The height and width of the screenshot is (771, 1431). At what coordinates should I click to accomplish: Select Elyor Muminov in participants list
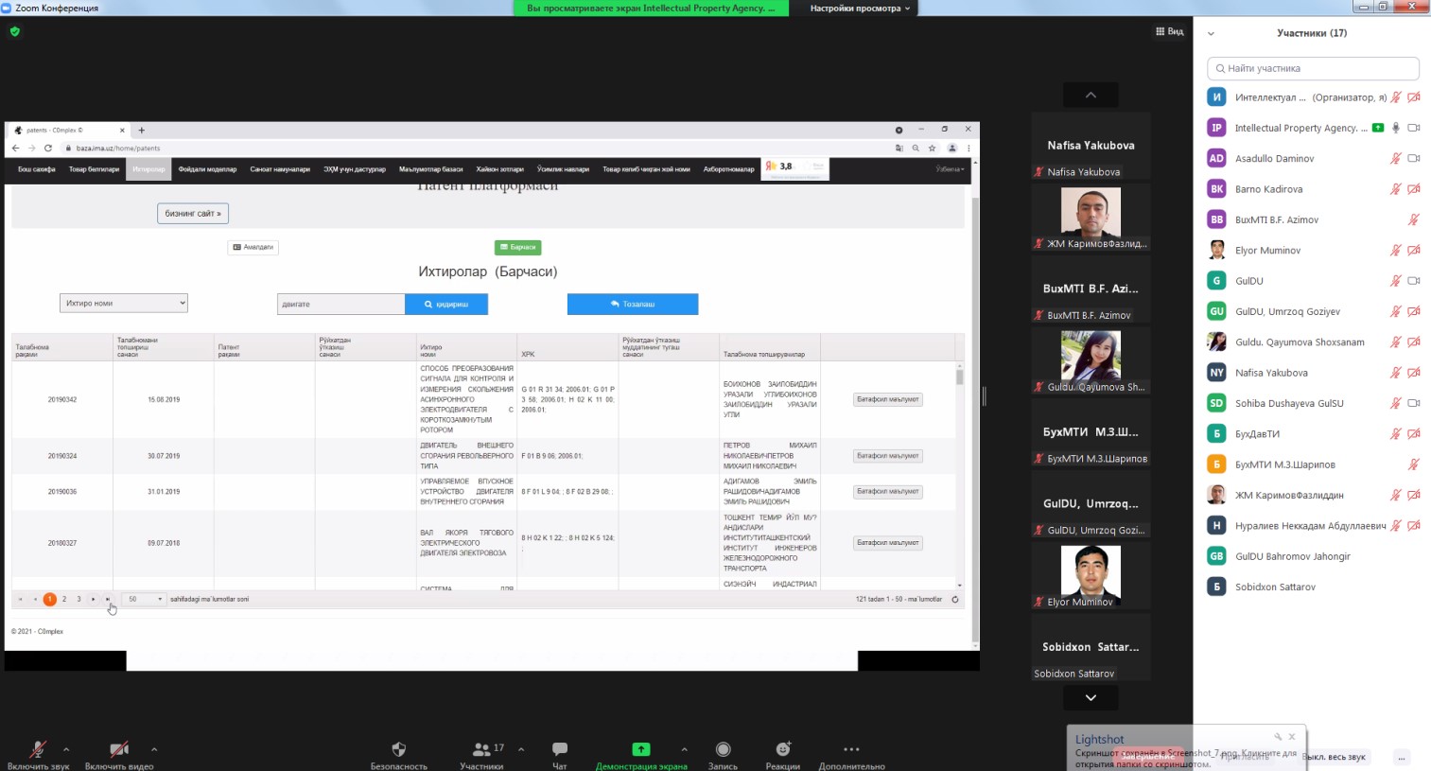tap(1267, 251)
